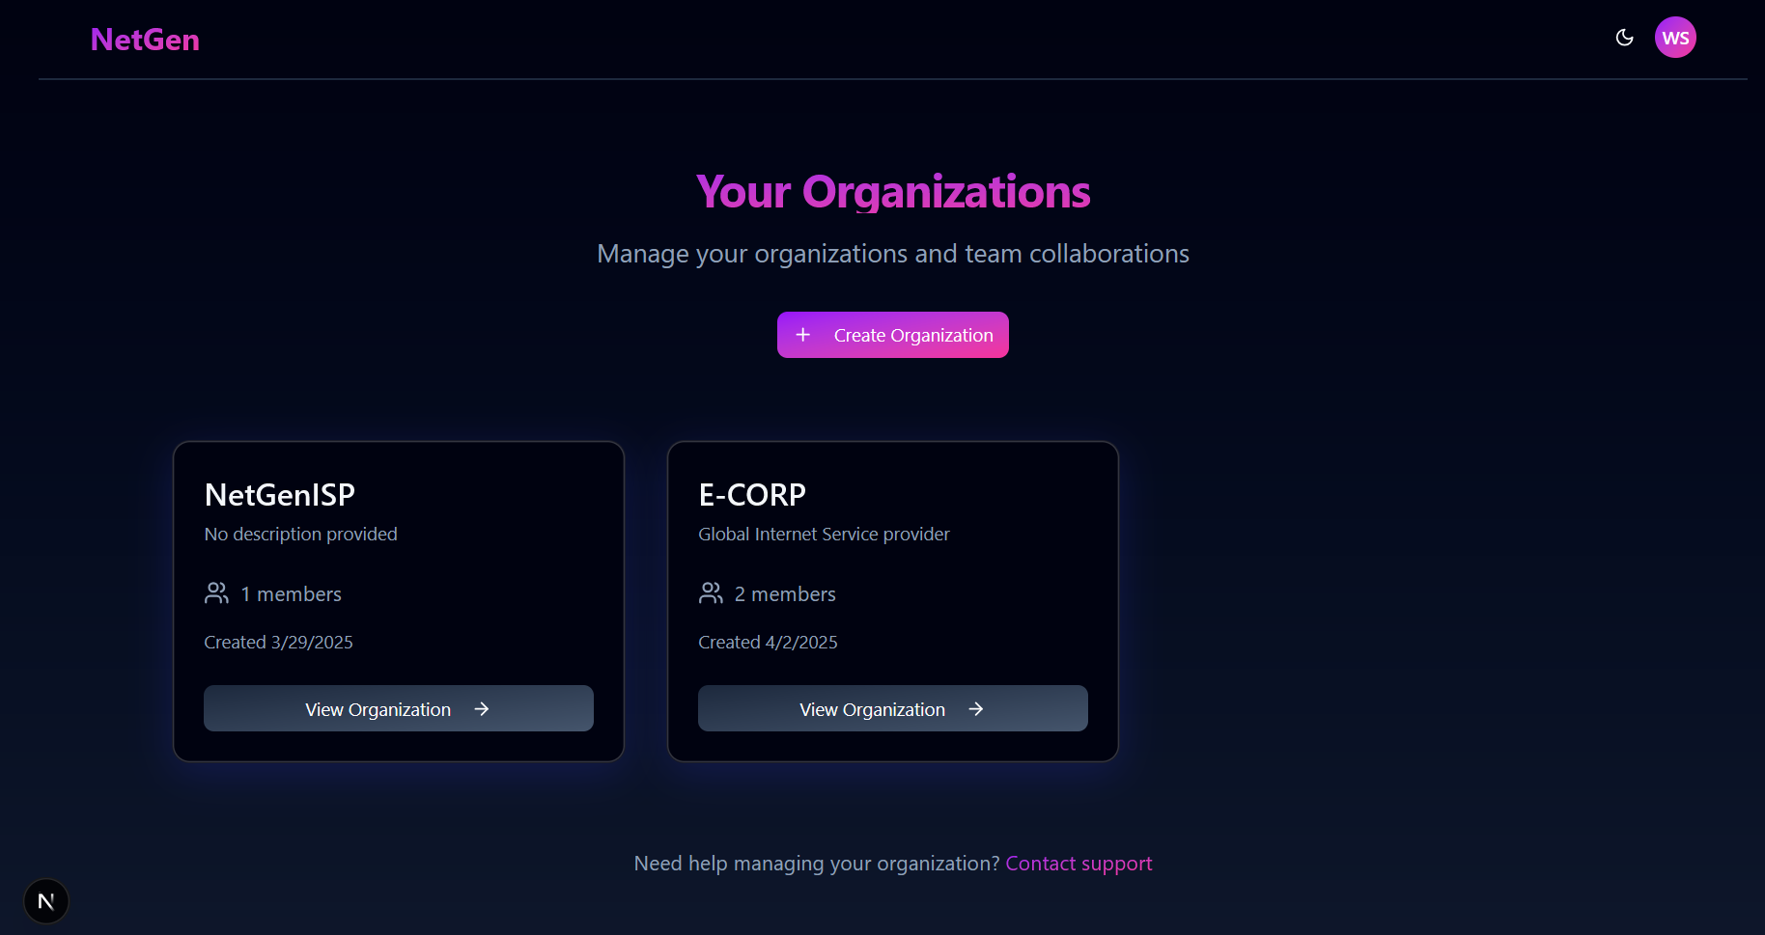Click the members icon on the NetGenISP card
The image size is (1765, 935).
point(216,593)
